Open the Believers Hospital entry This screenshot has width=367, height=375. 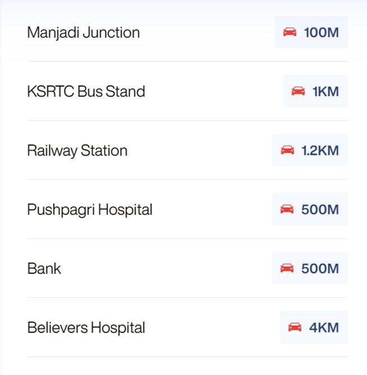(x=86, y=328)
